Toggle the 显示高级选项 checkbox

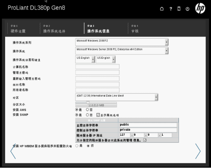[x=98, y=115]
